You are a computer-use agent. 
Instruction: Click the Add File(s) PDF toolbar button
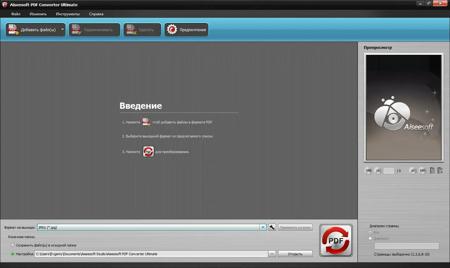tap(32, 30)
